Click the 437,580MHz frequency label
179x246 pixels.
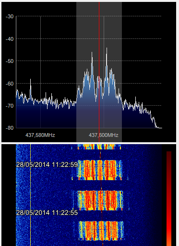point(40,135)
